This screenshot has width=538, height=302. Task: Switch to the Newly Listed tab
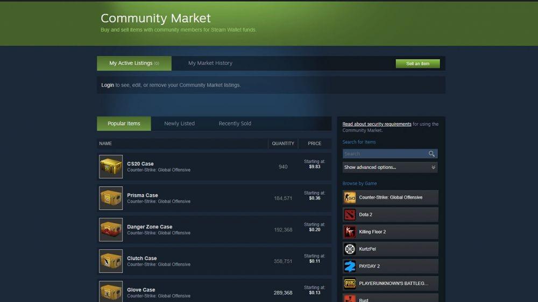point(179,123)
